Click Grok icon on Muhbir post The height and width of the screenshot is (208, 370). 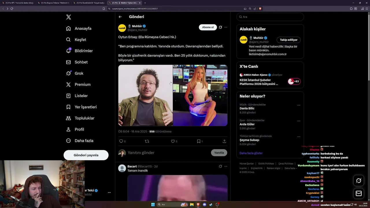(x=220, y=27)
